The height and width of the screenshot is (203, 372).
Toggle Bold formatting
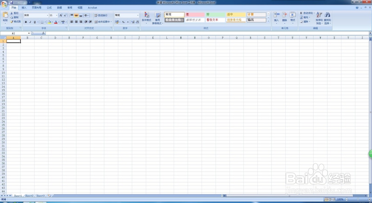click(26, 22)
